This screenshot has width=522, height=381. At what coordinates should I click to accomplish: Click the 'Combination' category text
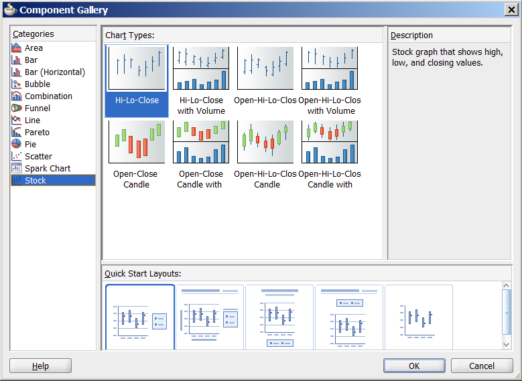pos(48,96)
